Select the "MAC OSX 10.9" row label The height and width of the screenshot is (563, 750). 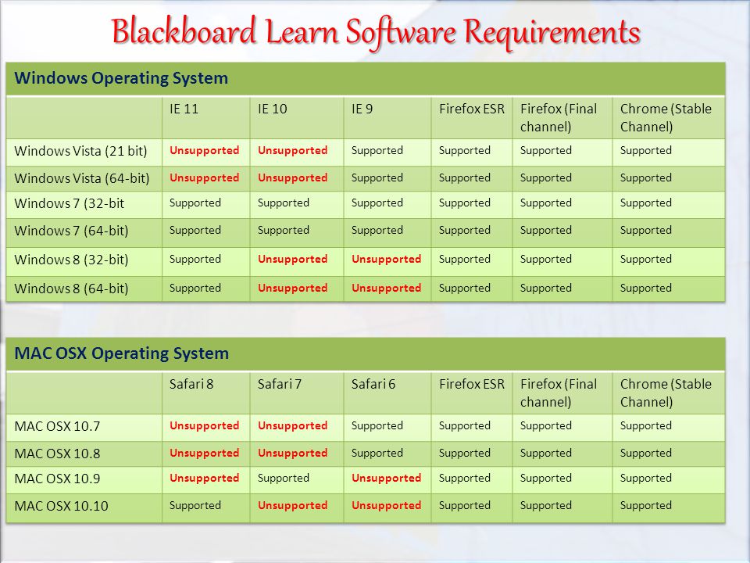pos(57,479)
